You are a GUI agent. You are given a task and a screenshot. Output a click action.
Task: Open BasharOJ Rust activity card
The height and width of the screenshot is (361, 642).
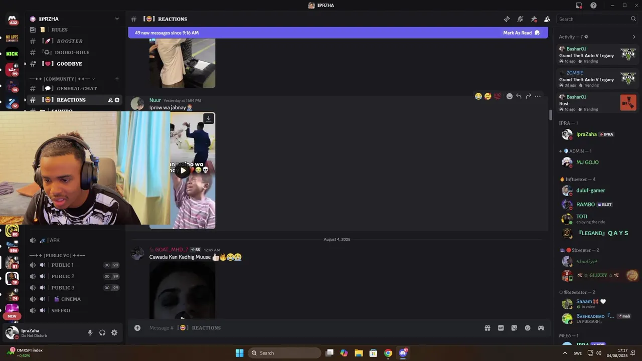tap(597, 103)
